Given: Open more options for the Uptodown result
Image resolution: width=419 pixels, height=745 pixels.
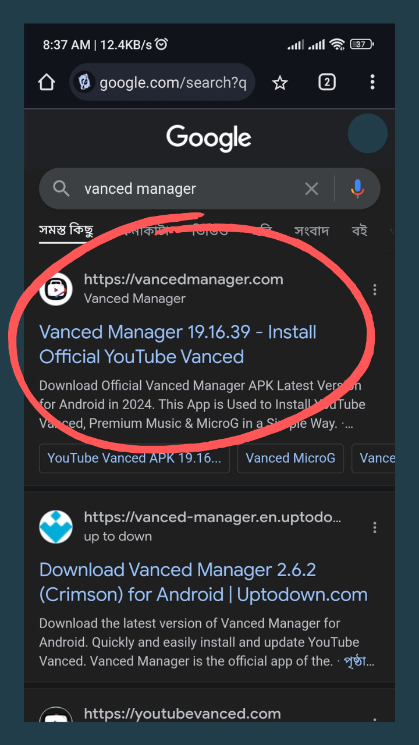Looking at the screenshot, I should coord(375,527).
